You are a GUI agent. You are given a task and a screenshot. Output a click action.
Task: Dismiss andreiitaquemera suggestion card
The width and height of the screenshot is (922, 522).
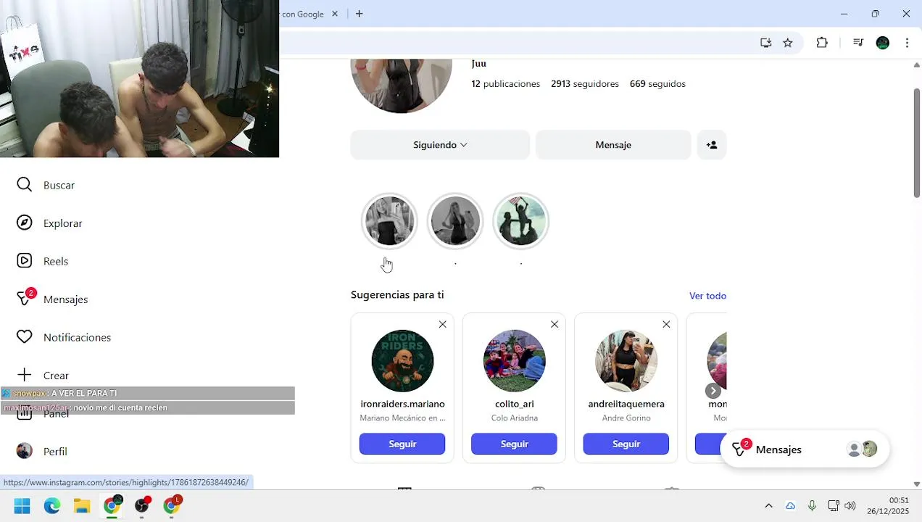(666, 324)
